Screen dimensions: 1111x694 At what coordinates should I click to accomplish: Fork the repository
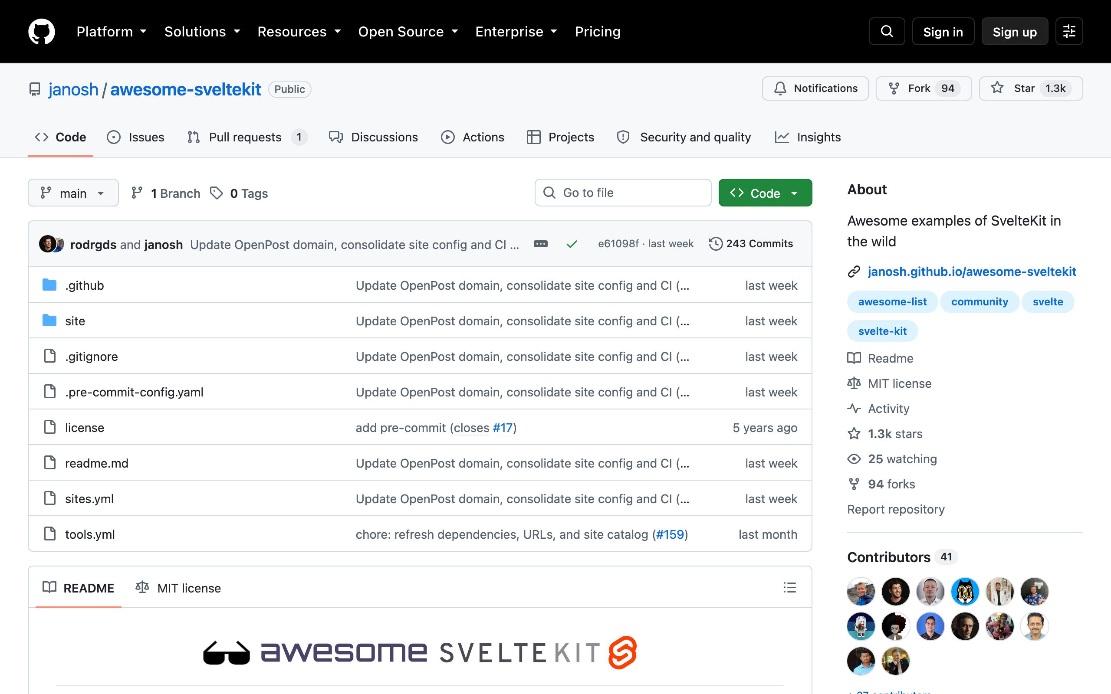(923, 88)
